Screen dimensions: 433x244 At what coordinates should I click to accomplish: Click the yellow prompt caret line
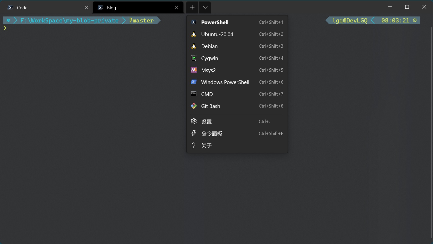click(5, 28)
